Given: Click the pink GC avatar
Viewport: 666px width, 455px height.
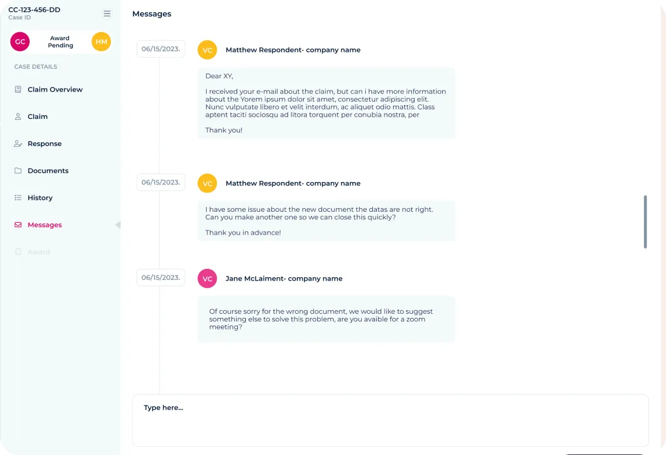Looking at the screenshot, I should coord(20,41).
